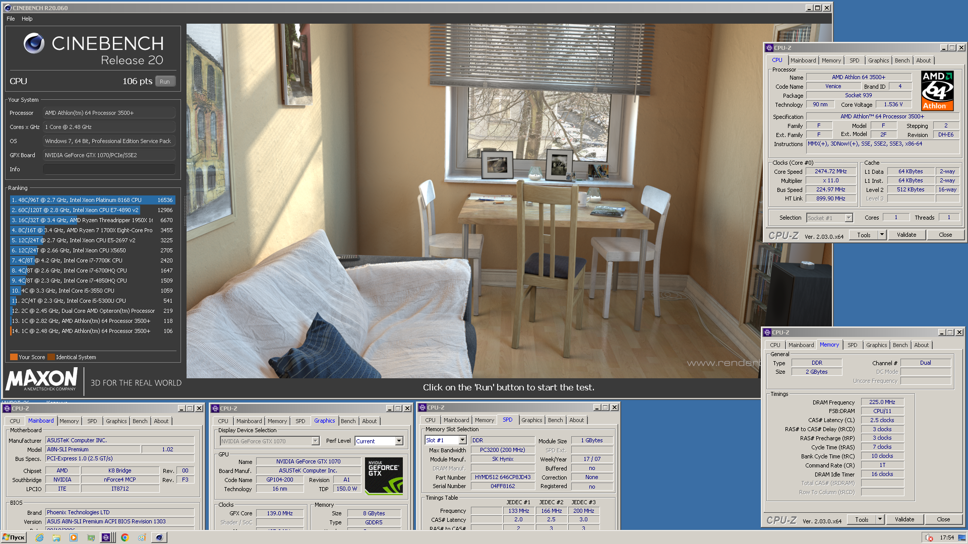Select ranking row 1C @ 2.48 GHz Athlon

[92, 331]
